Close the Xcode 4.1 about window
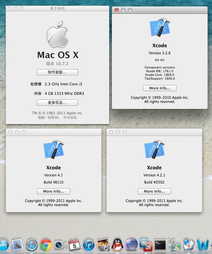This screenshot has width=212, height=254. pyautogui.click(x=10, y=132)
